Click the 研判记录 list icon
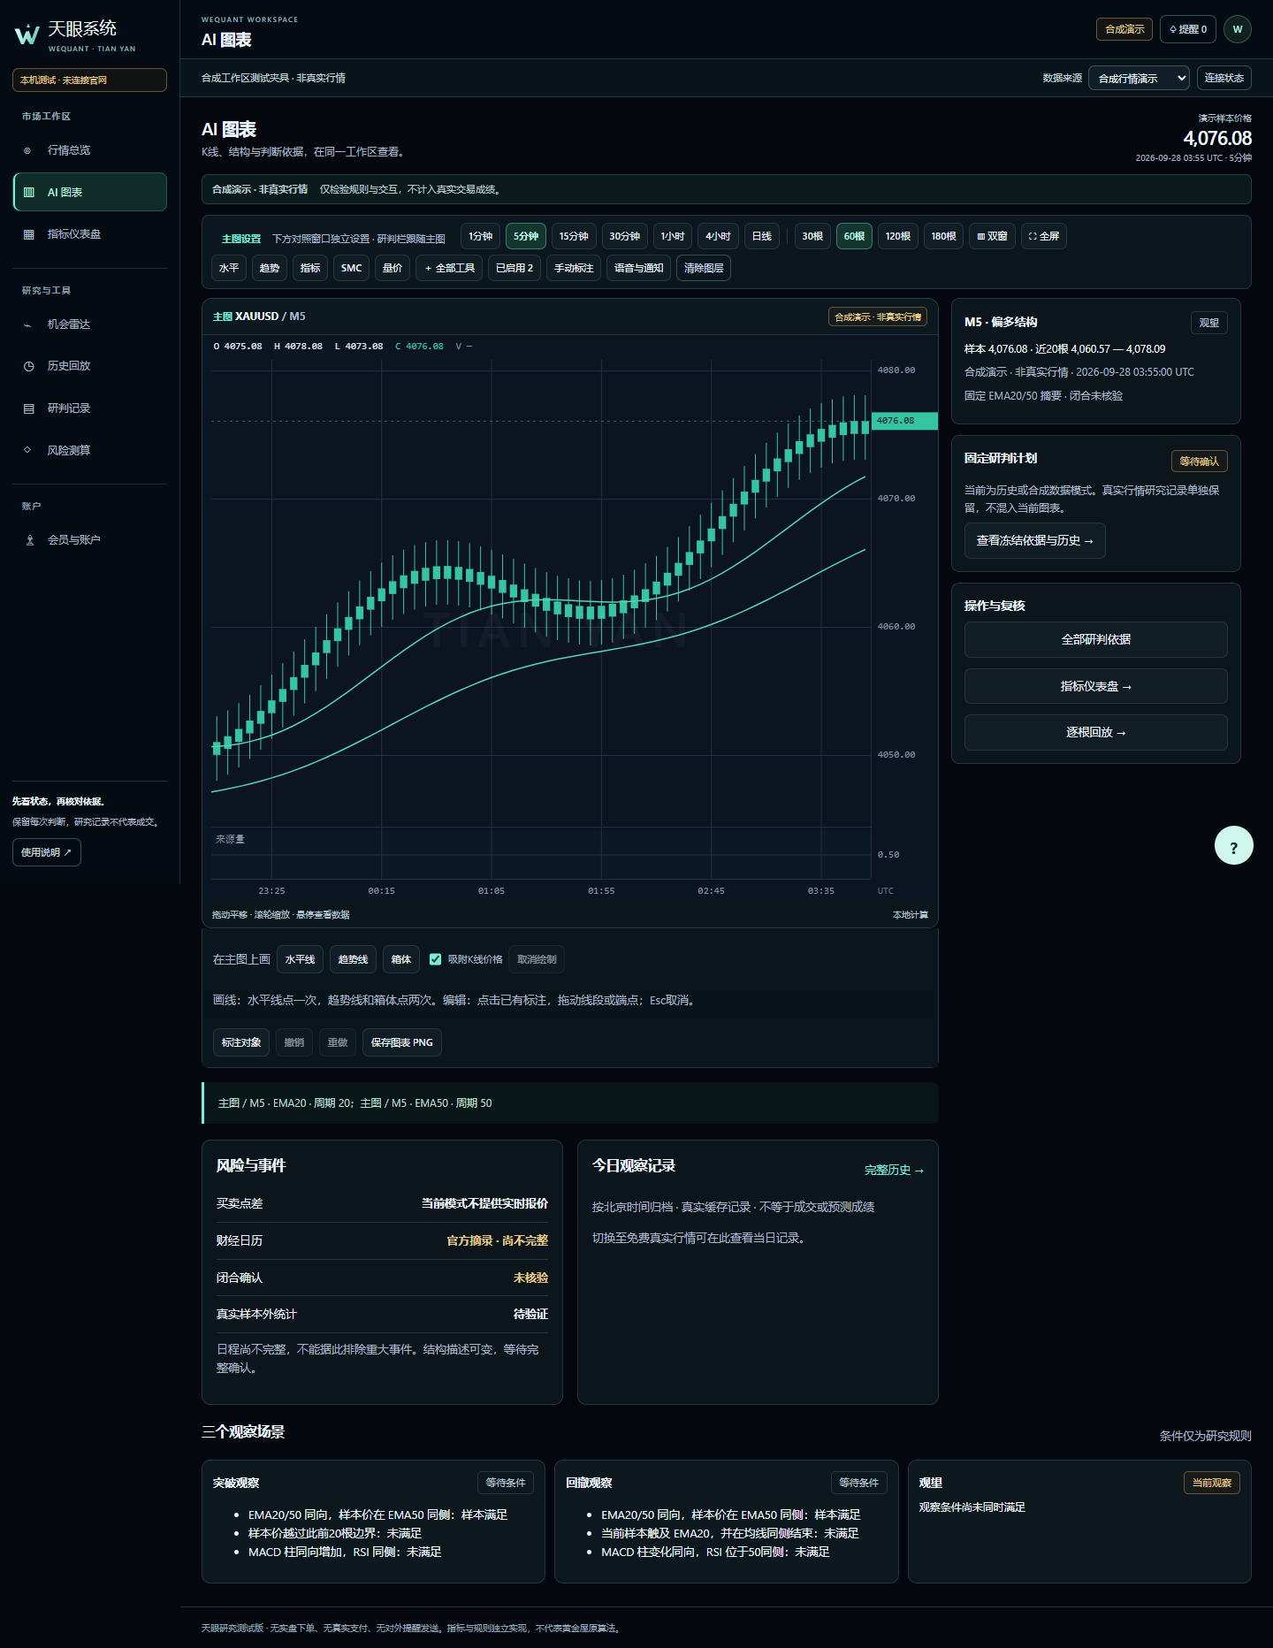The width and height of the screenshot is (1273, 1648). point(28,408)
